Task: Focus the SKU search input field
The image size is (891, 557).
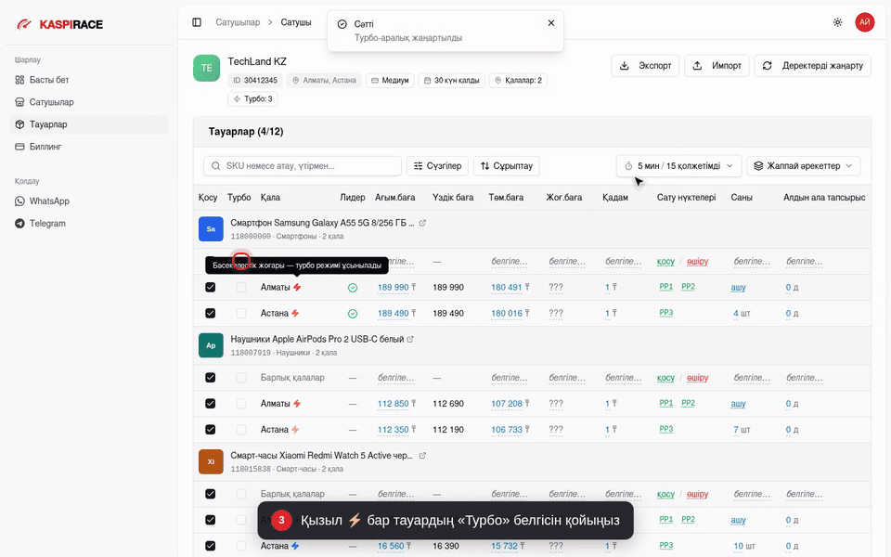Action: click(303, 166)
